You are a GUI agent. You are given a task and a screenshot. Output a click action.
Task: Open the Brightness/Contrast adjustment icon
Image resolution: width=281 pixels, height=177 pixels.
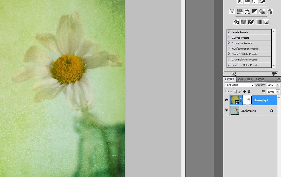[240, 2]
